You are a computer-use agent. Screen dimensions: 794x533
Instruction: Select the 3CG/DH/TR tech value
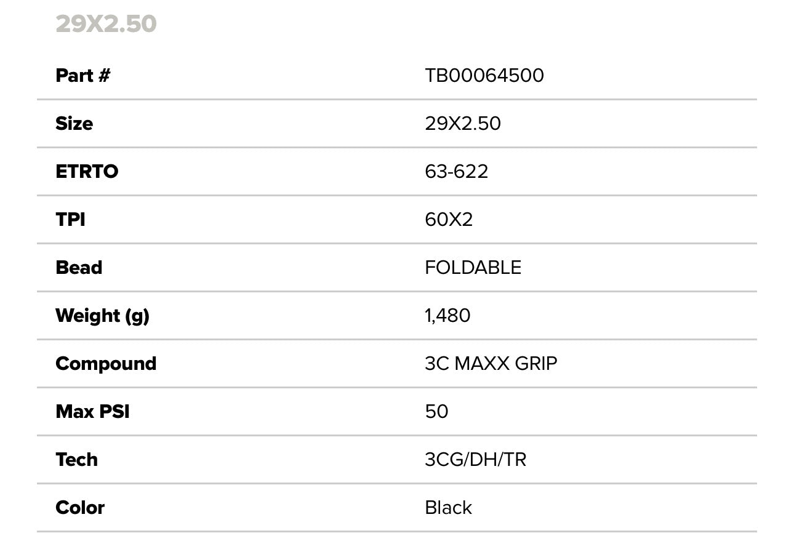pos(475,459)
